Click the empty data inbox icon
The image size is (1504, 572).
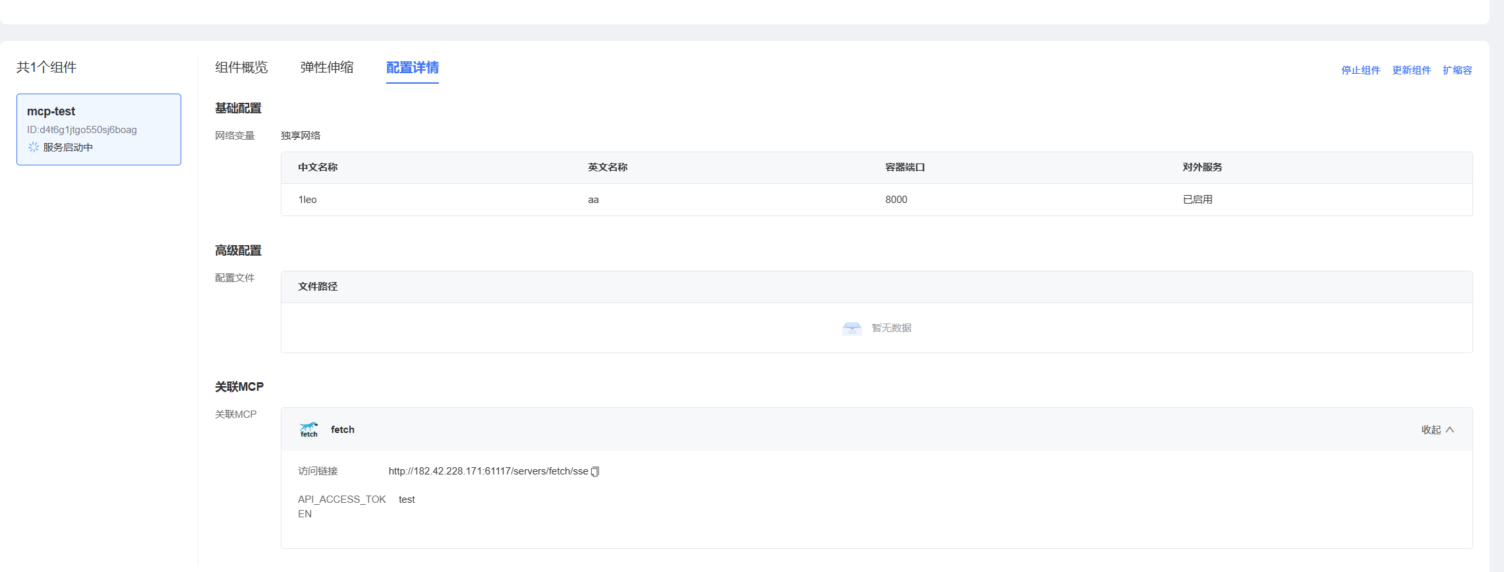[x=852, y=328]
